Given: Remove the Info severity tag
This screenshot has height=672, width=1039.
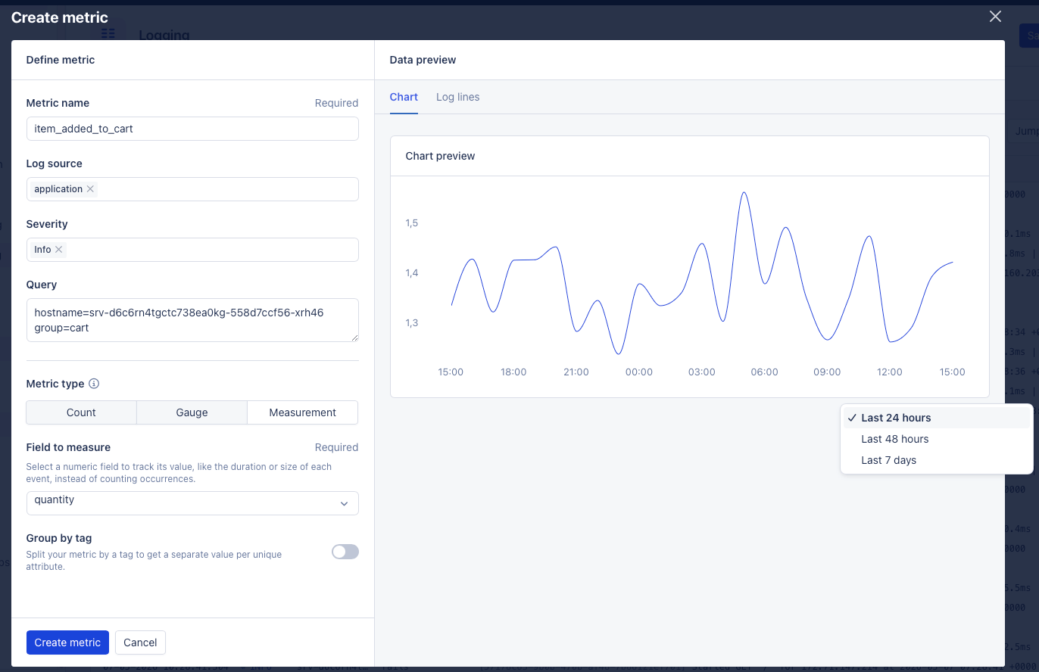Looking at the screenshot, I should pyautogui.click(x=58, y=250).
